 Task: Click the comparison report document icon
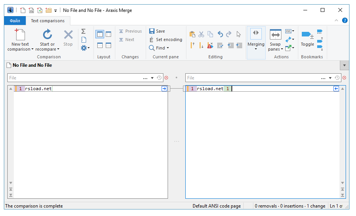84,40
